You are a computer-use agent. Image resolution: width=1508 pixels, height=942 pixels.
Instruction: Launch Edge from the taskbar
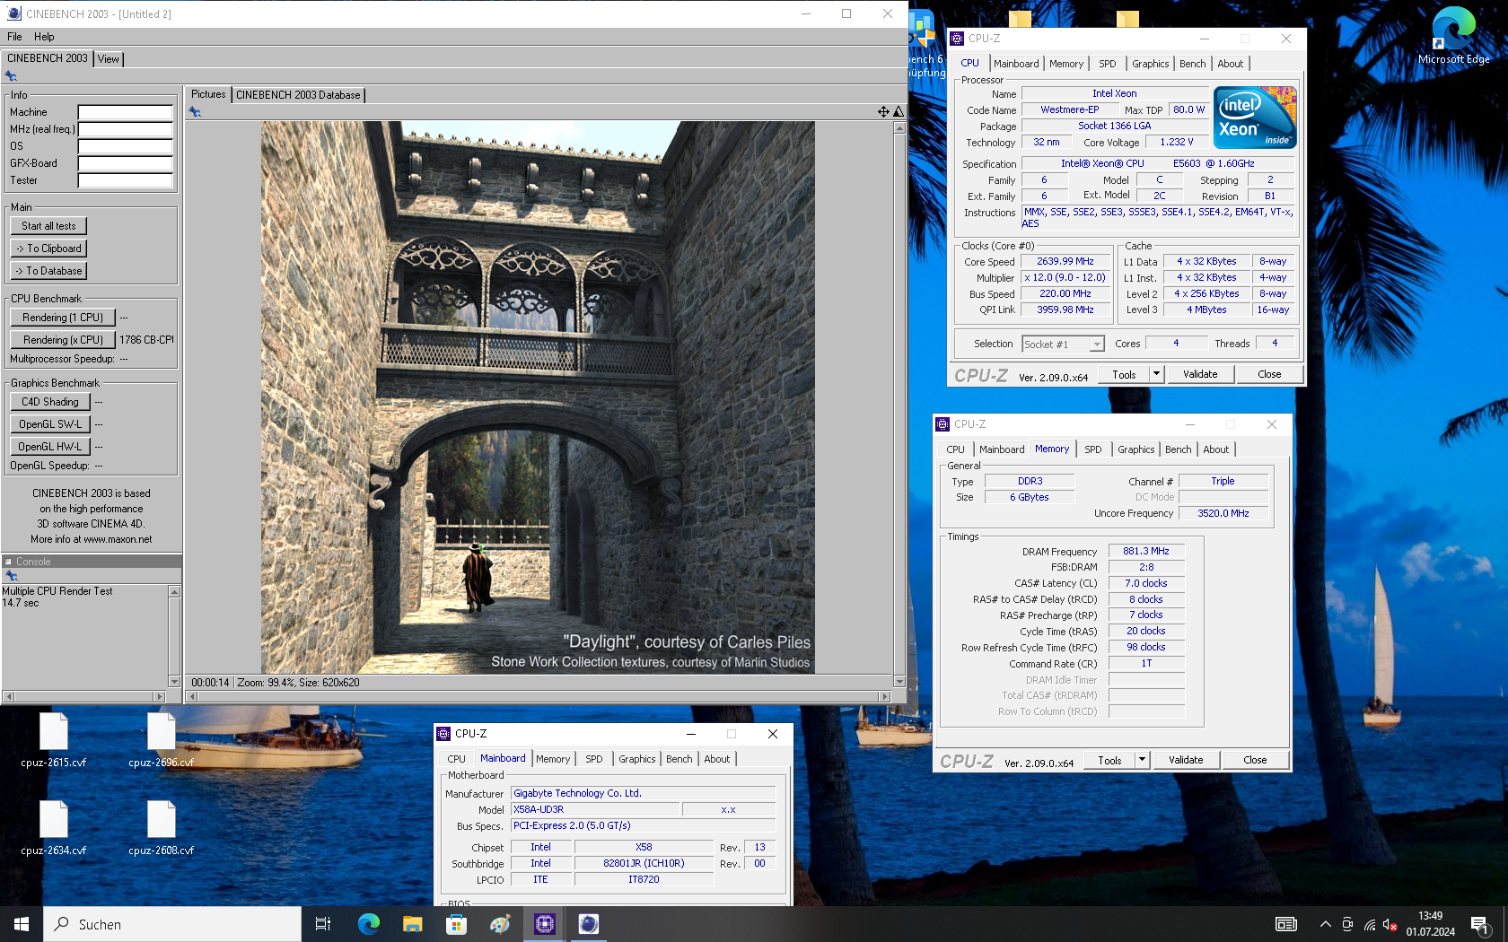[x=368, y=924]
